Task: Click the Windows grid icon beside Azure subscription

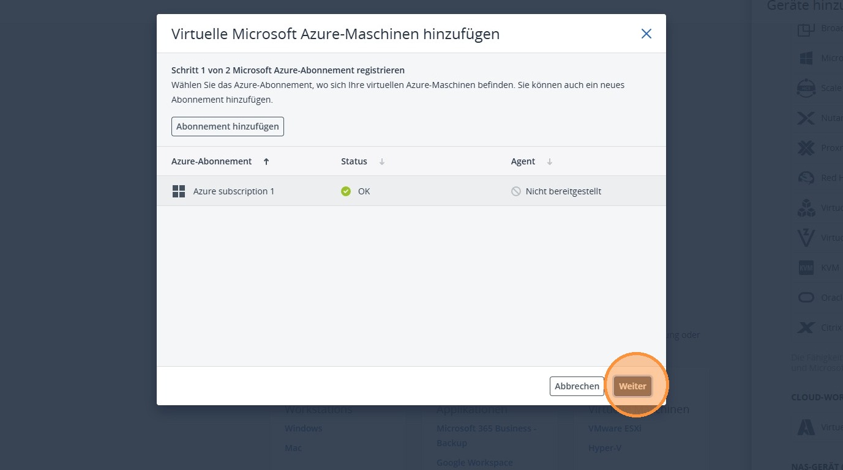Action: [179, 191]
